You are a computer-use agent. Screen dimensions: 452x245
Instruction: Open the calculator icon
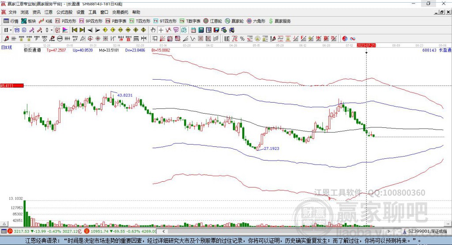tap(201, 30)
